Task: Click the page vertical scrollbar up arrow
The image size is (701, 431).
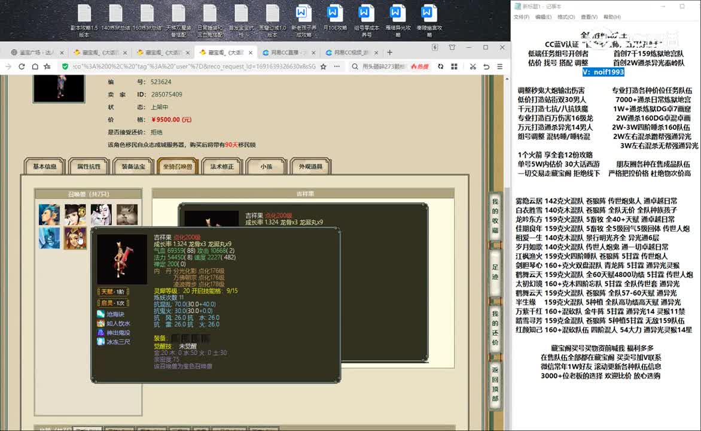Action: [507, 78]
